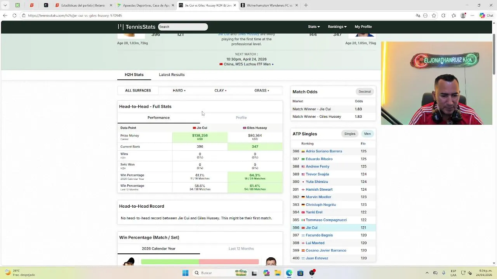Open Juan Estevez player link
This screenshot has height=279, width=497.
317,258
